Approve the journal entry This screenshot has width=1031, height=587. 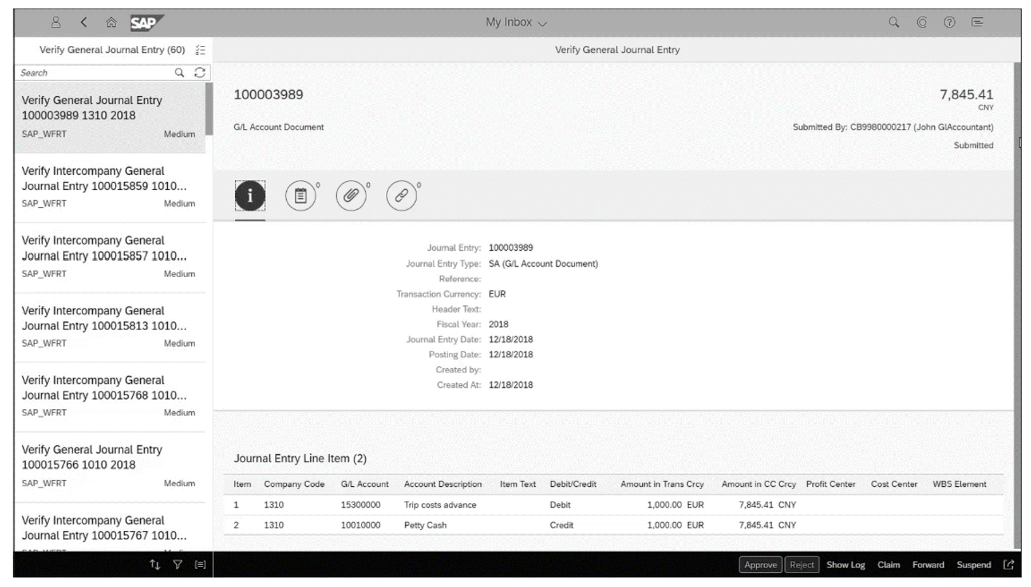click(760, 564)
